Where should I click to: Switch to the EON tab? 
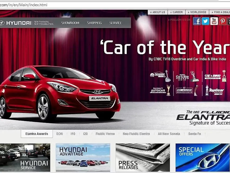[60, 134]
